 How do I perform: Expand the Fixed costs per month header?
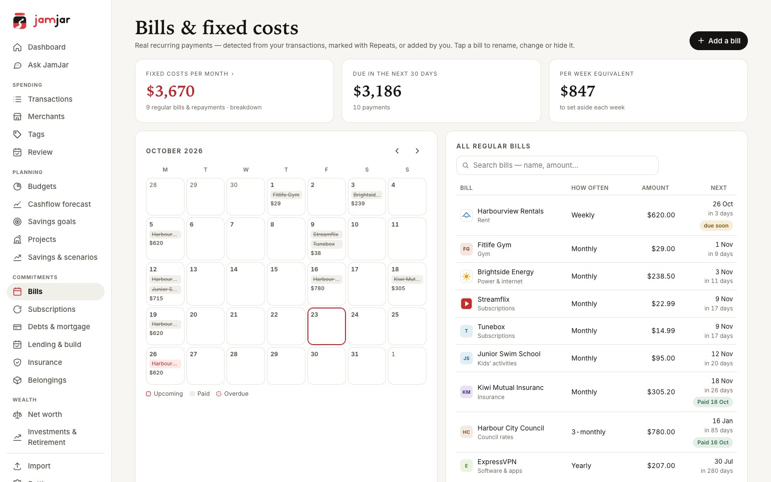(190, 74)
